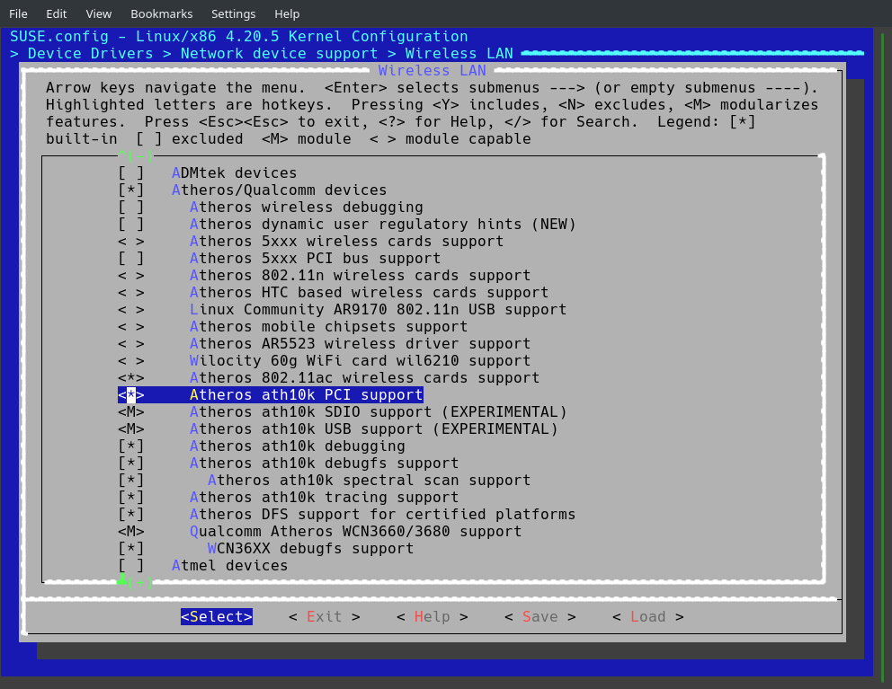Toggle Atheros ath10k tracing support checkbox
892x689 pixels.
click(131, 497)
